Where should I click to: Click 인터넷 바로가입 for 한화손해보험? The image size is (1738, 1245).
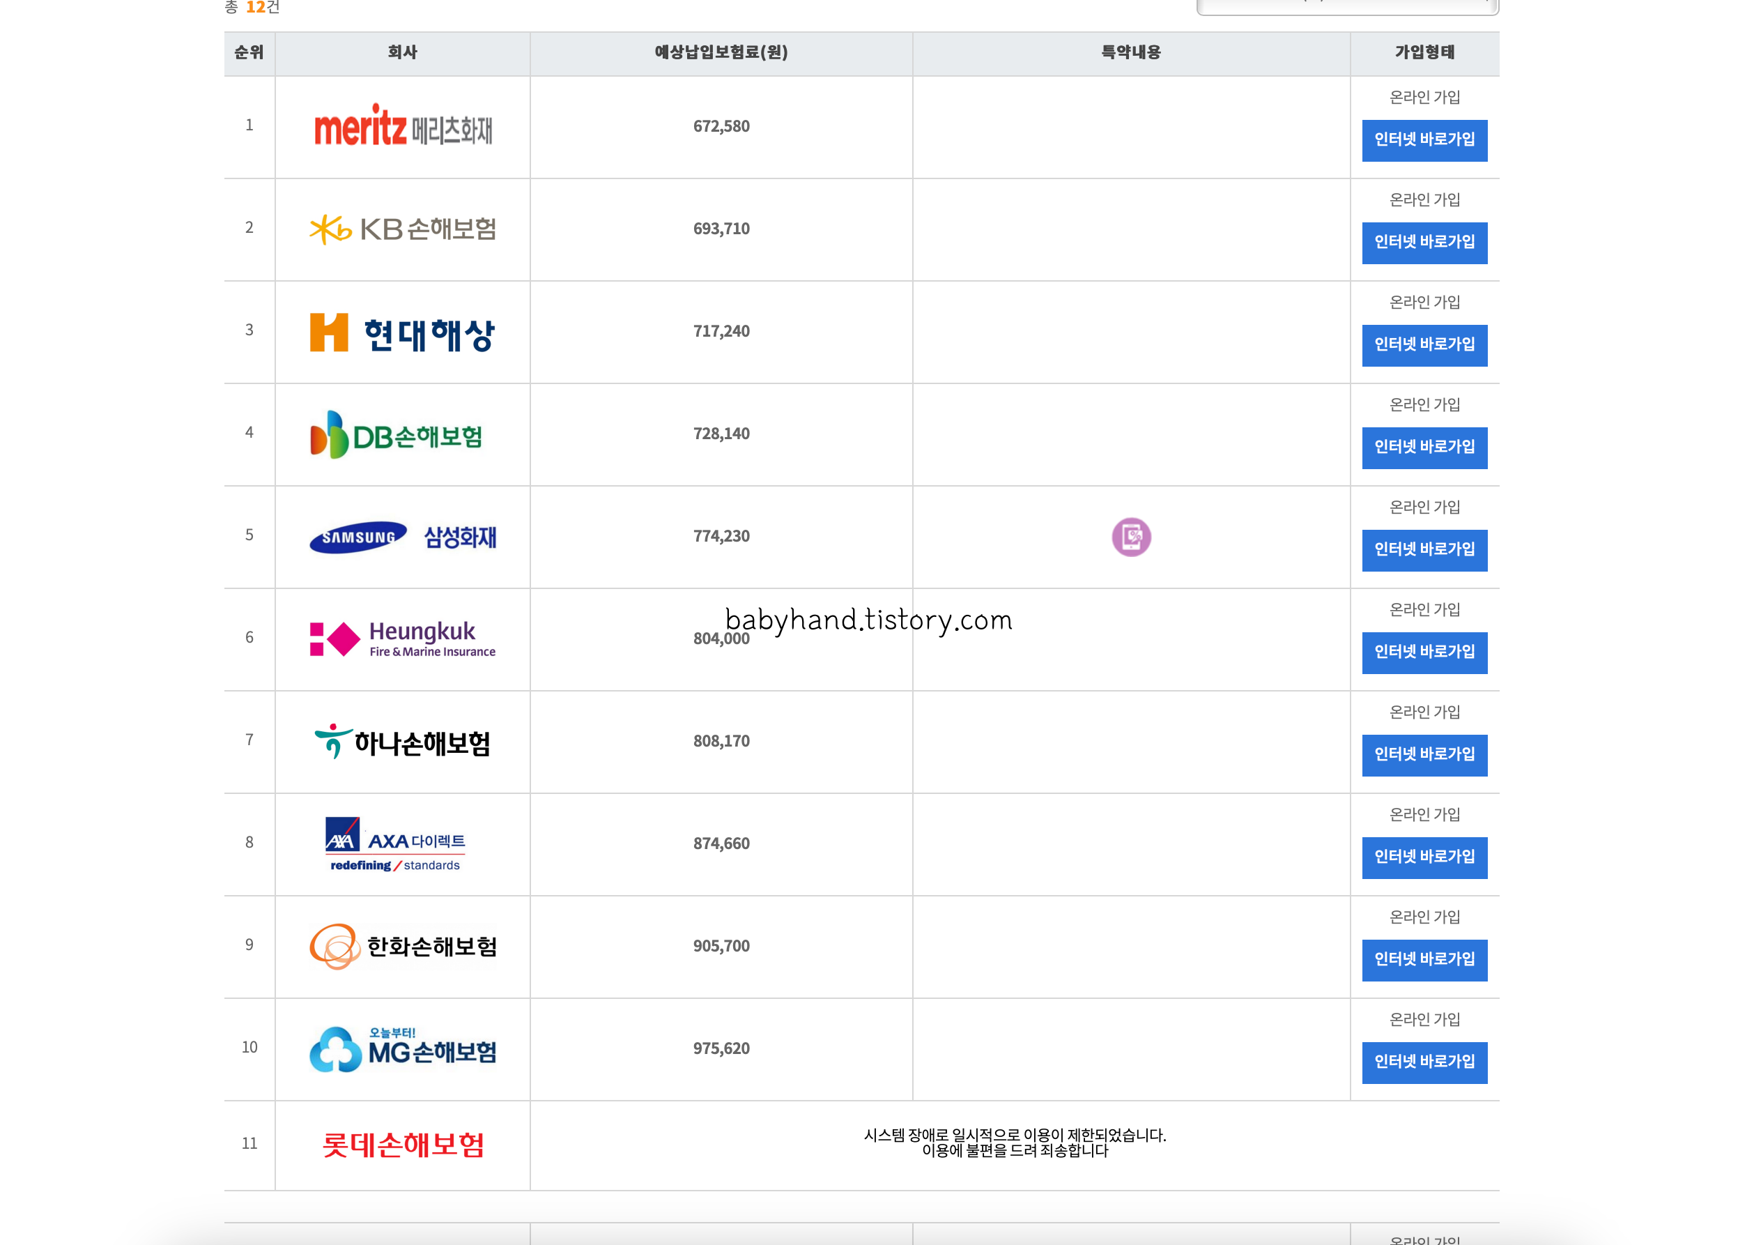(1424, 960)
